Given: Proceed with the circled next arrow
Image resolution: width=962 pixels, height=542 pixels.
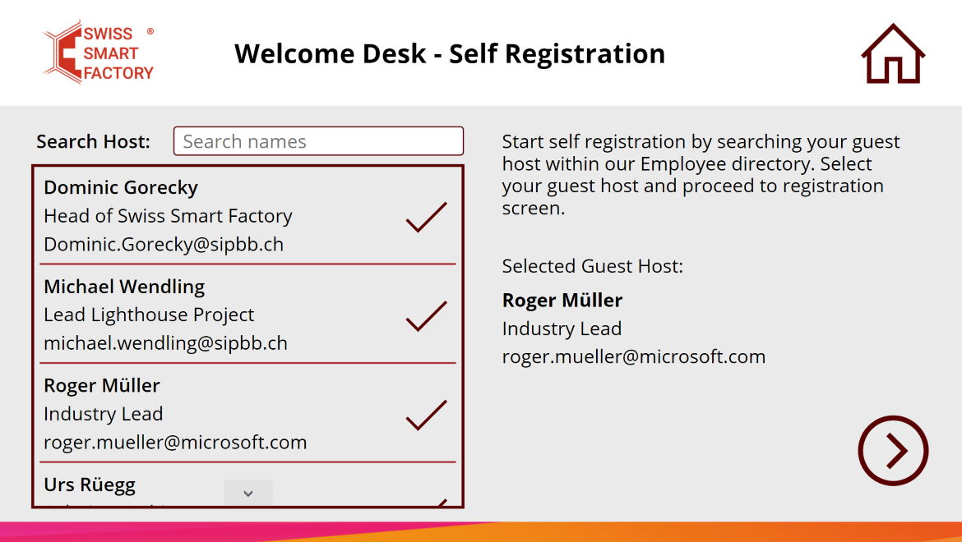Looking at the screenshot, I should coord(893,451).
